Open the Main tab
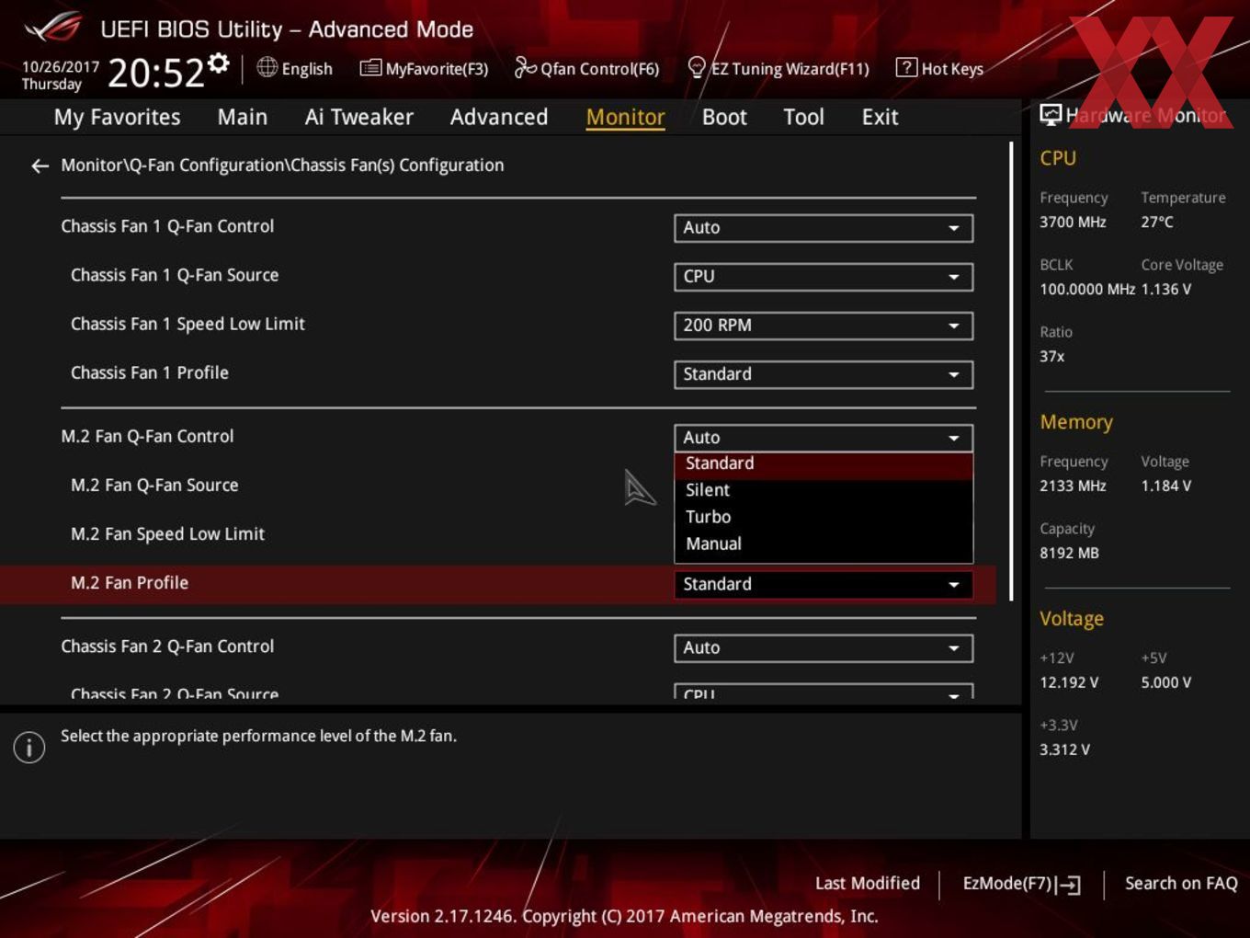The width and height of the screenshot is (1250, 938). click(243, 117)
